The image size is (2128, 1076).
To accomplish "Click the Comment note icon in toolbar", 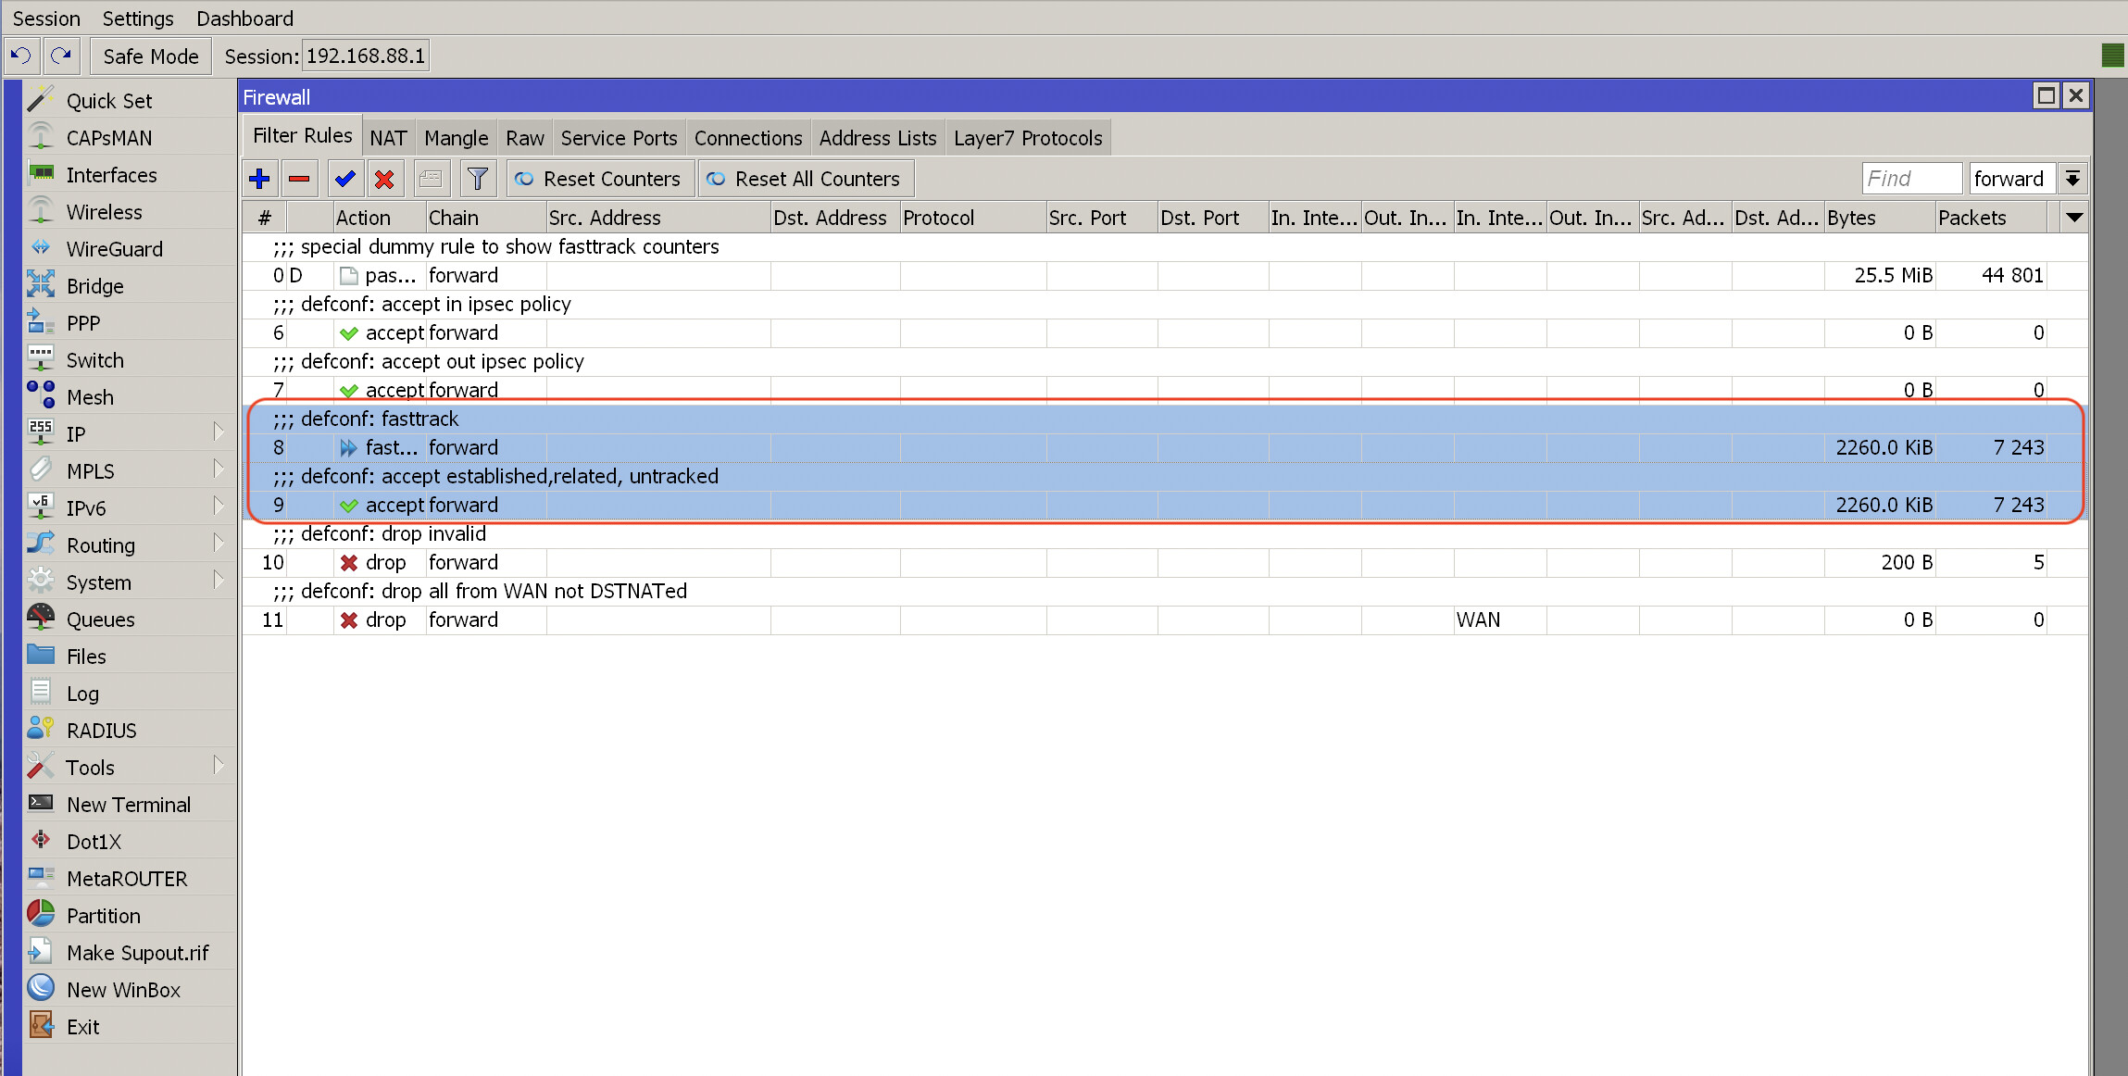I will point(431,179).
